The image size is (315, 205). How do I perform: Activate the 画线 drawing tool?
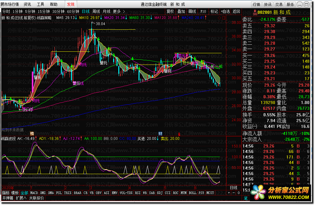[192, 11]
